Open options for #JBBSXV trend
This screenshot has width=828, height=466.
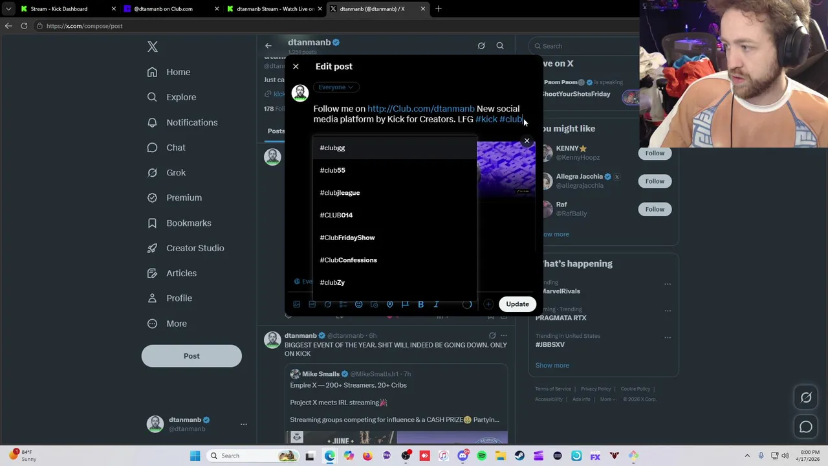668,337
